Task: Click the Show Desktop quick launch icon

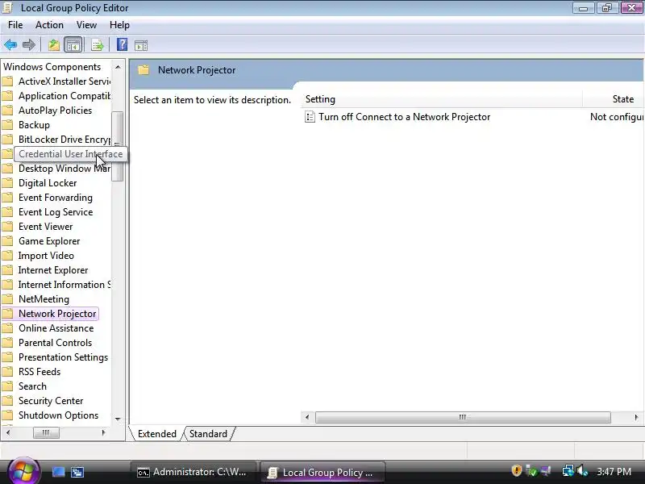Action: click(58, 472)
